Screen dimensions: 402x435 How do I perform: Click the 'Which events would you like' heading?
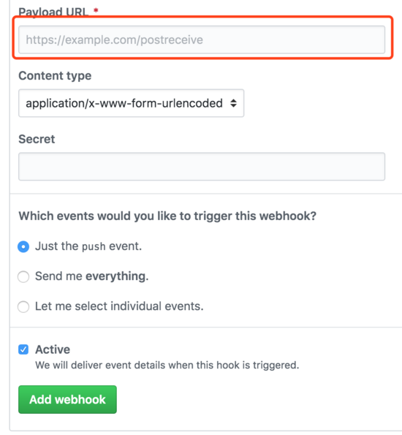(167, 216)
